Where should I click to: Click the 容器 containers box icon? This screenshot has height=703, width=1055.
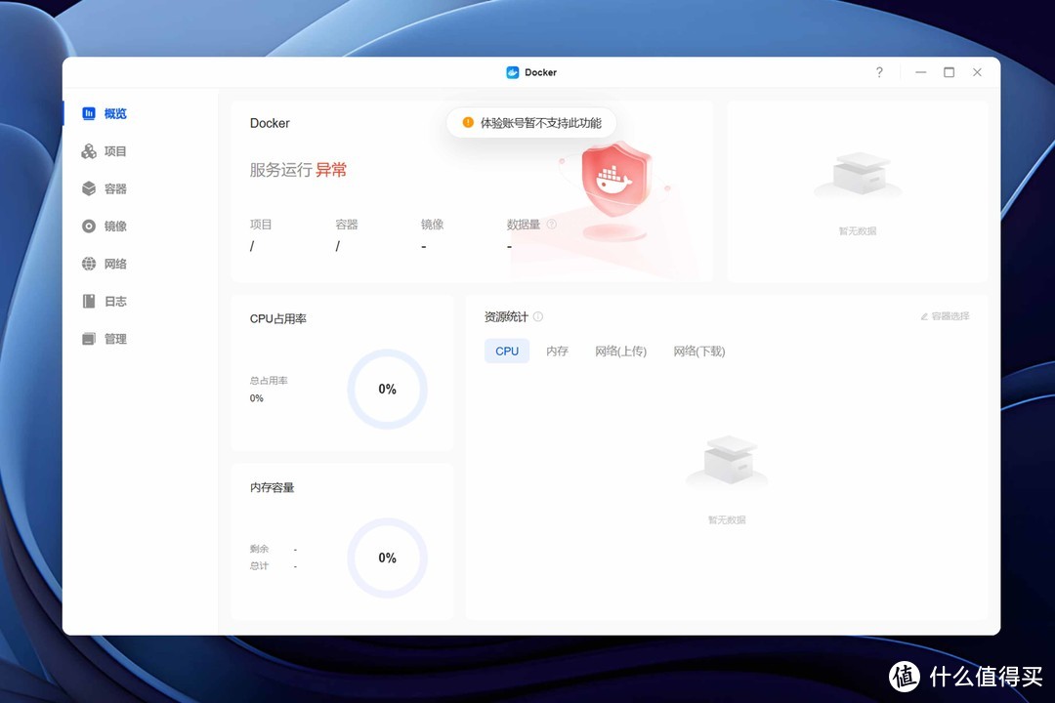90,188
